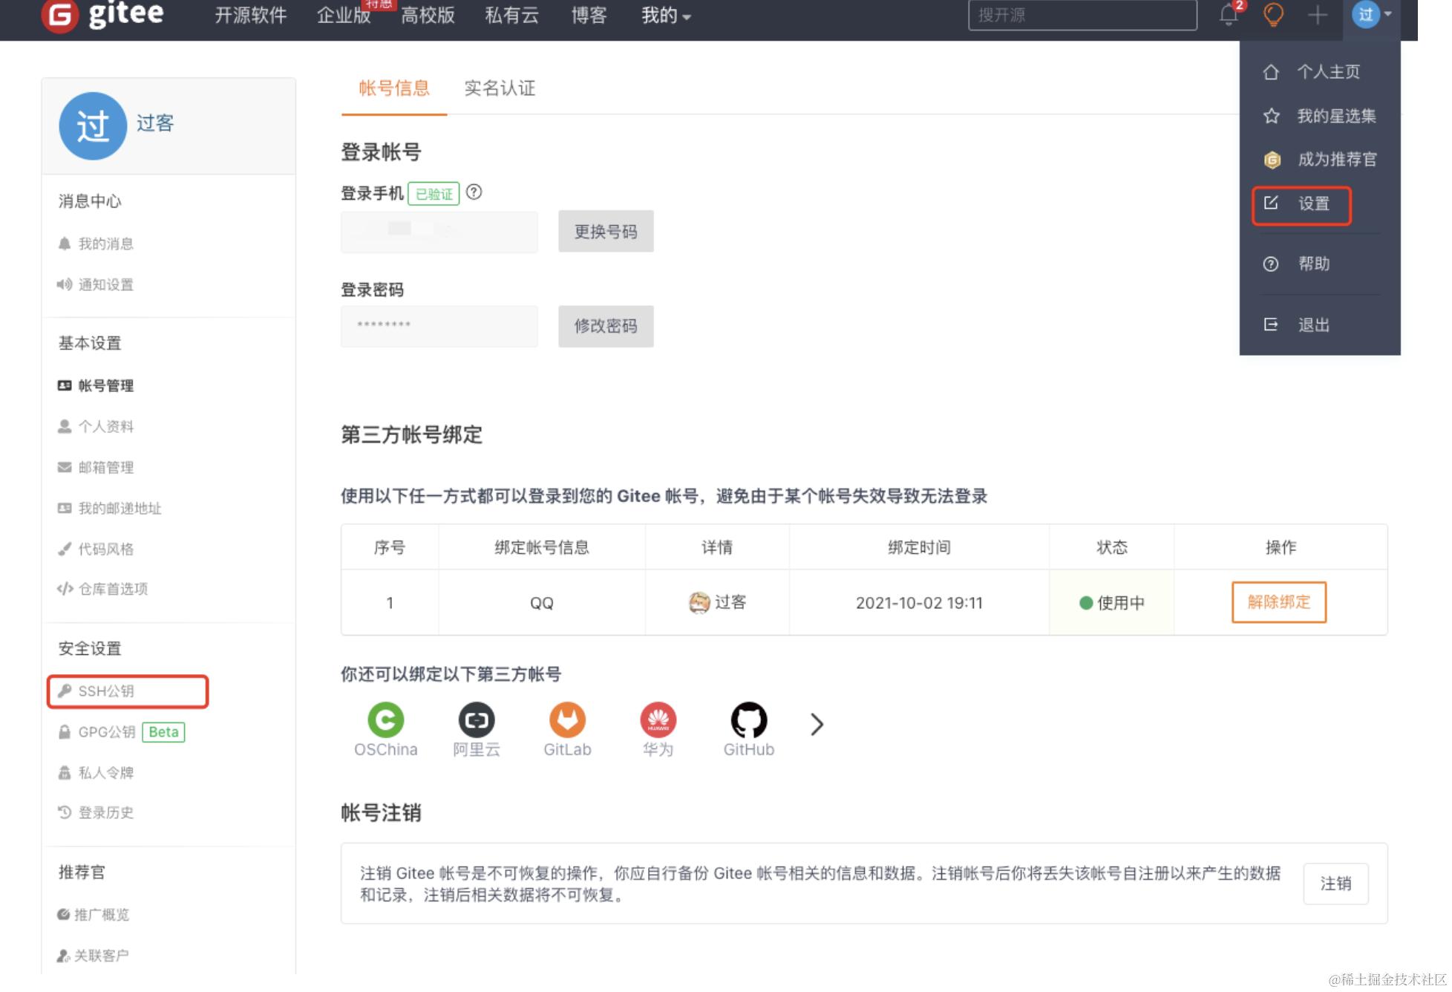Click the GitHub binding icon
The image size is (1452, 992).
tap(748, 720)
